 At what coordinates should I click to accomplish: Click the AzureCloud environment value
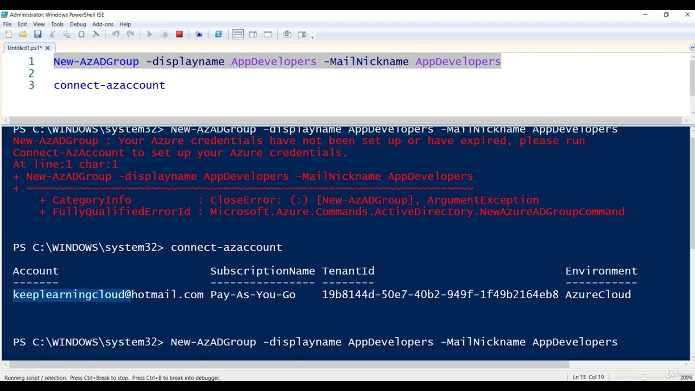(598, 294)
